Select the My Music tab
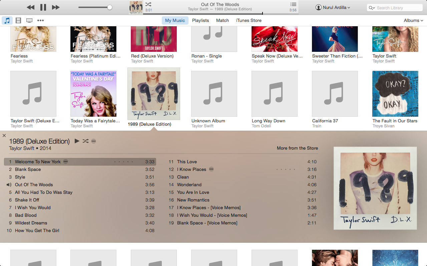427x266 pixels. (x=175, y=20)
